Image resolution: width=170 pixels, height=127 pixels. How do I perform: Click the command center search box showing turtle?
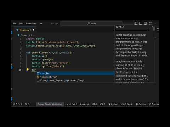coord(91,24)
